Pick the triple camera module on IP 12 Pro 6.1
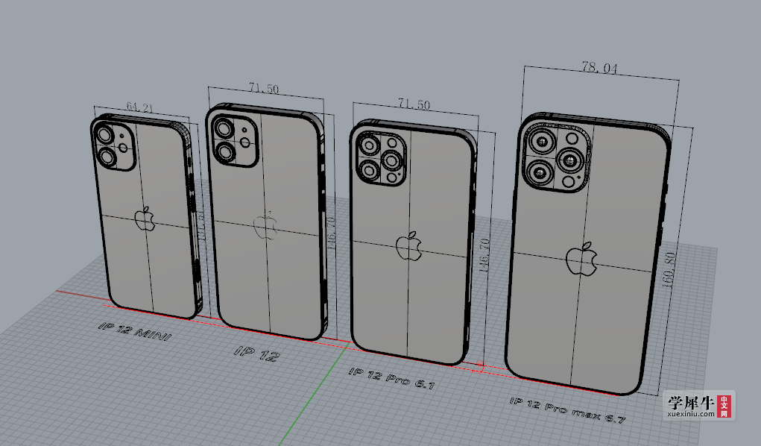This screenshot has width=761, height=446. coord(382,158)
